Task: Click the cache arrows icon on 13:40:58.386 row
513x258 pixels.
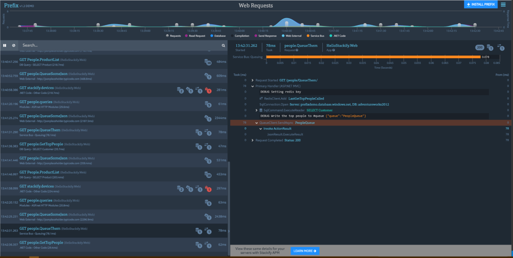Action: tap(199, 90)
